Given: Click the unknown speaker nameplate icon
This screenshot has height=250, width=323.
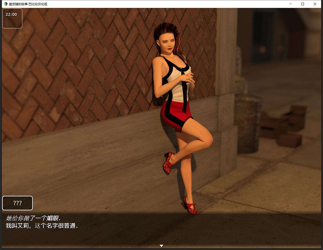Looking at the screenshot, I should pyautogui.click(x=17, y=203).
